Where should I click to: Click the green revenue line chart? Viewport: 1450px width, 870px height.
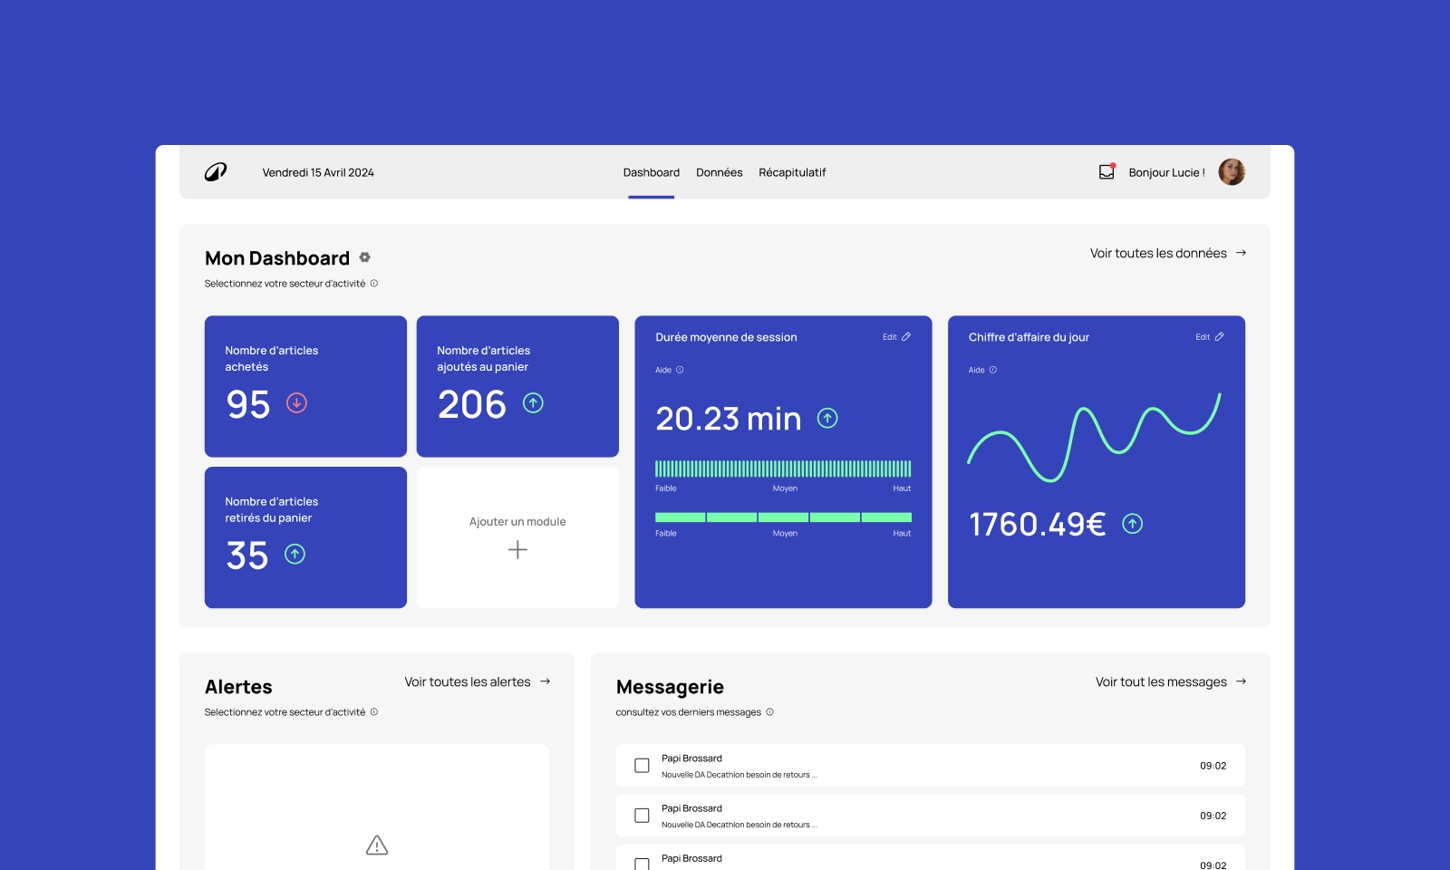point(1095,437)
